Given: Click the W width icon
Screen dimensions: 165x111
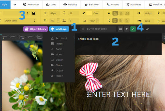Looking at the screenshot, I should (139, 21).
